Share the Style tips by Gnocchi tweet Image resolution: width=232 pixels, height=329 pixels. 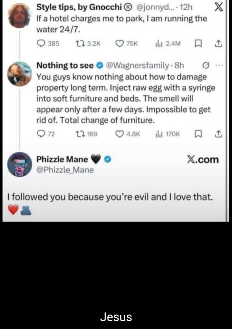pos(219,44)
